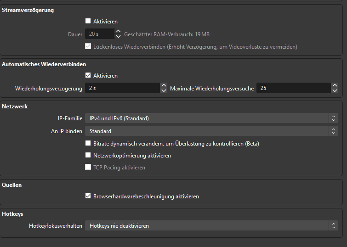Raise Maximale Wiederholungsversuche with up arrow
The height and width of the screenshot is (247, 347).
click(x=334, y=85)
